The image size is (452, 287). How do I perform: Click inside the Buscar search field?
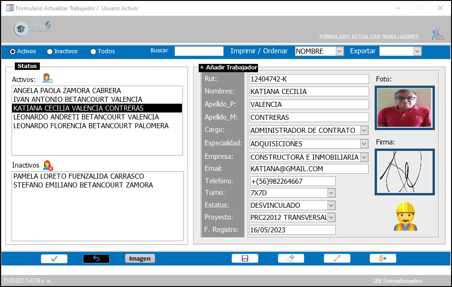pos(199,51)
